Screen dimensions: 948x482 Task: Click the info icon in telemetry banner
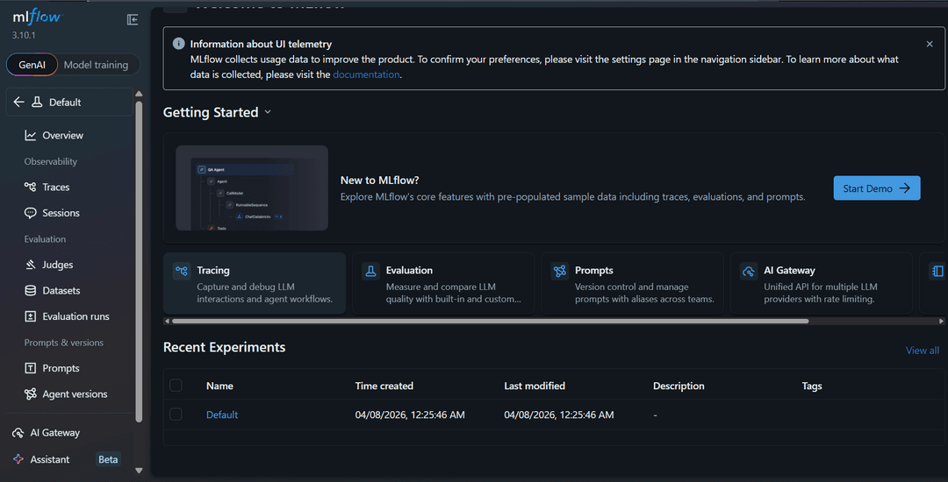[178, 44]
